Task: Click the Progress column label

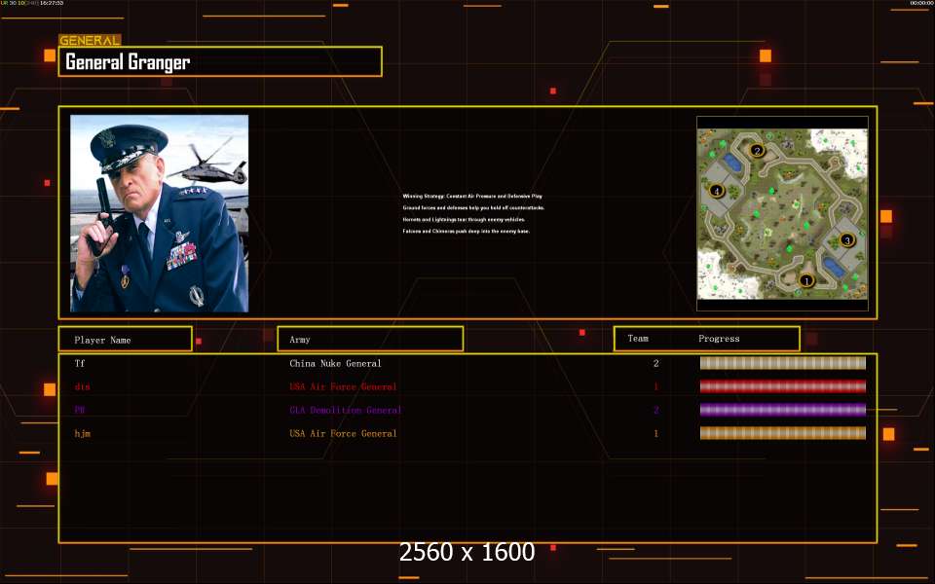Action: 719,339
